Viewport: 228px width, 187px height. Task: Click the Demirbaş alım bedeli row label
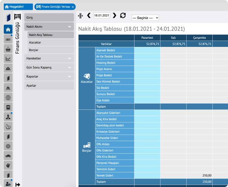coord(115,125)
